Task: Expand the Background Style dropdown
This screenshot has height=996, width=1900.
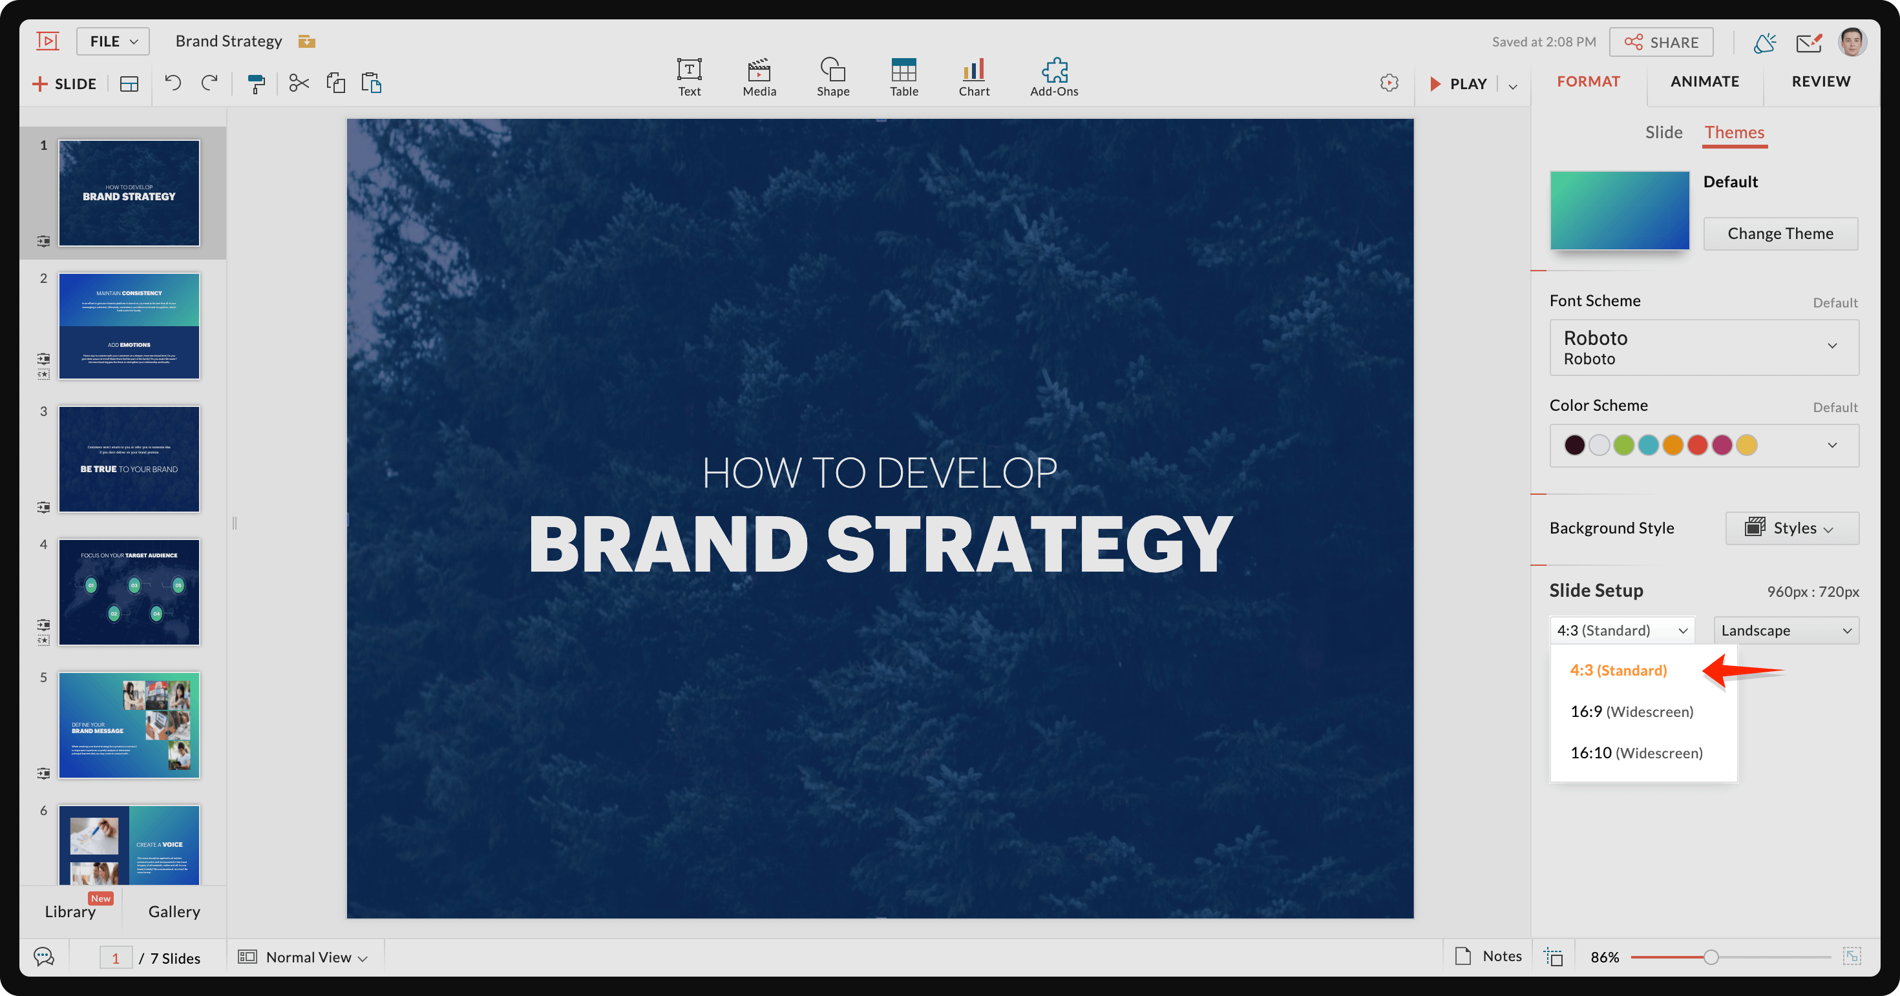Action: coord(1789,528)
